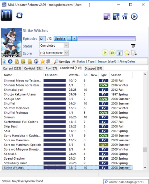Click the clock toolbar icon
The width and height of the screenshot is (149, 184).
coord(36,61)
